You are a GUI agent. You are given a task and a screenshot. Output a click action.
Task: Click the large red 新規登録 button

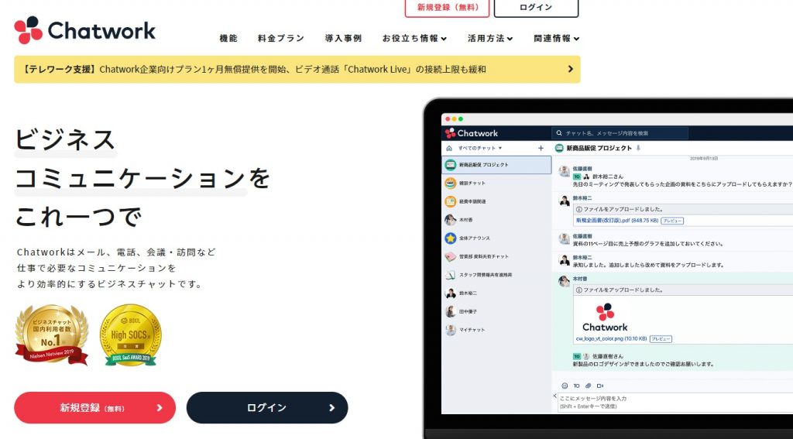click(95, 407)
